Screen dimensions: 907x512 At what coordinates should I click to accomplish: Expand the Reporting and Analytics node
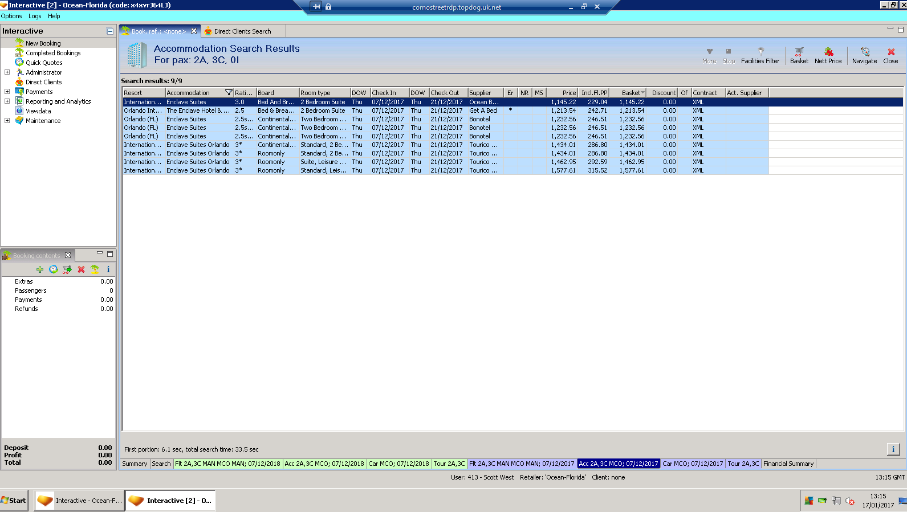(7, 101)
